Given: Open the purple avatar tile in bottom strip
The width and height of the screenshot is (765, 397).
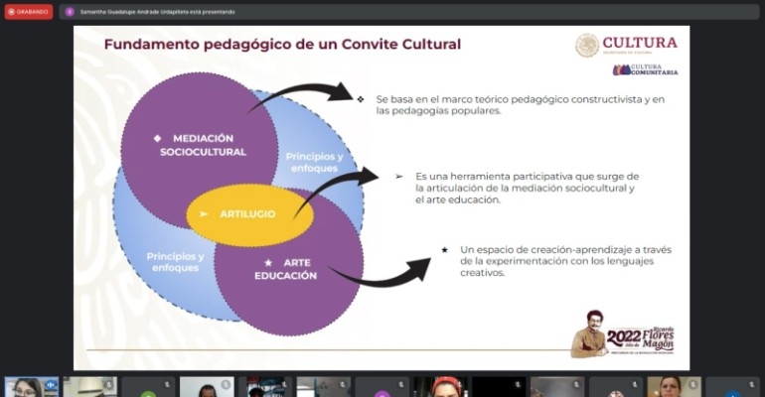Looking at the screenshot, I should tap(382, 390).
